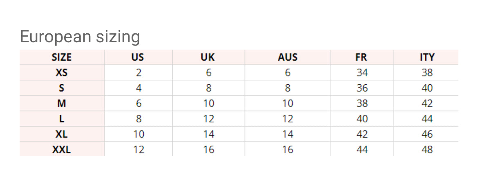The width and height of the screenshot is (478, 181).
Task: Select the SIZE column header
Action: (62, 57)
